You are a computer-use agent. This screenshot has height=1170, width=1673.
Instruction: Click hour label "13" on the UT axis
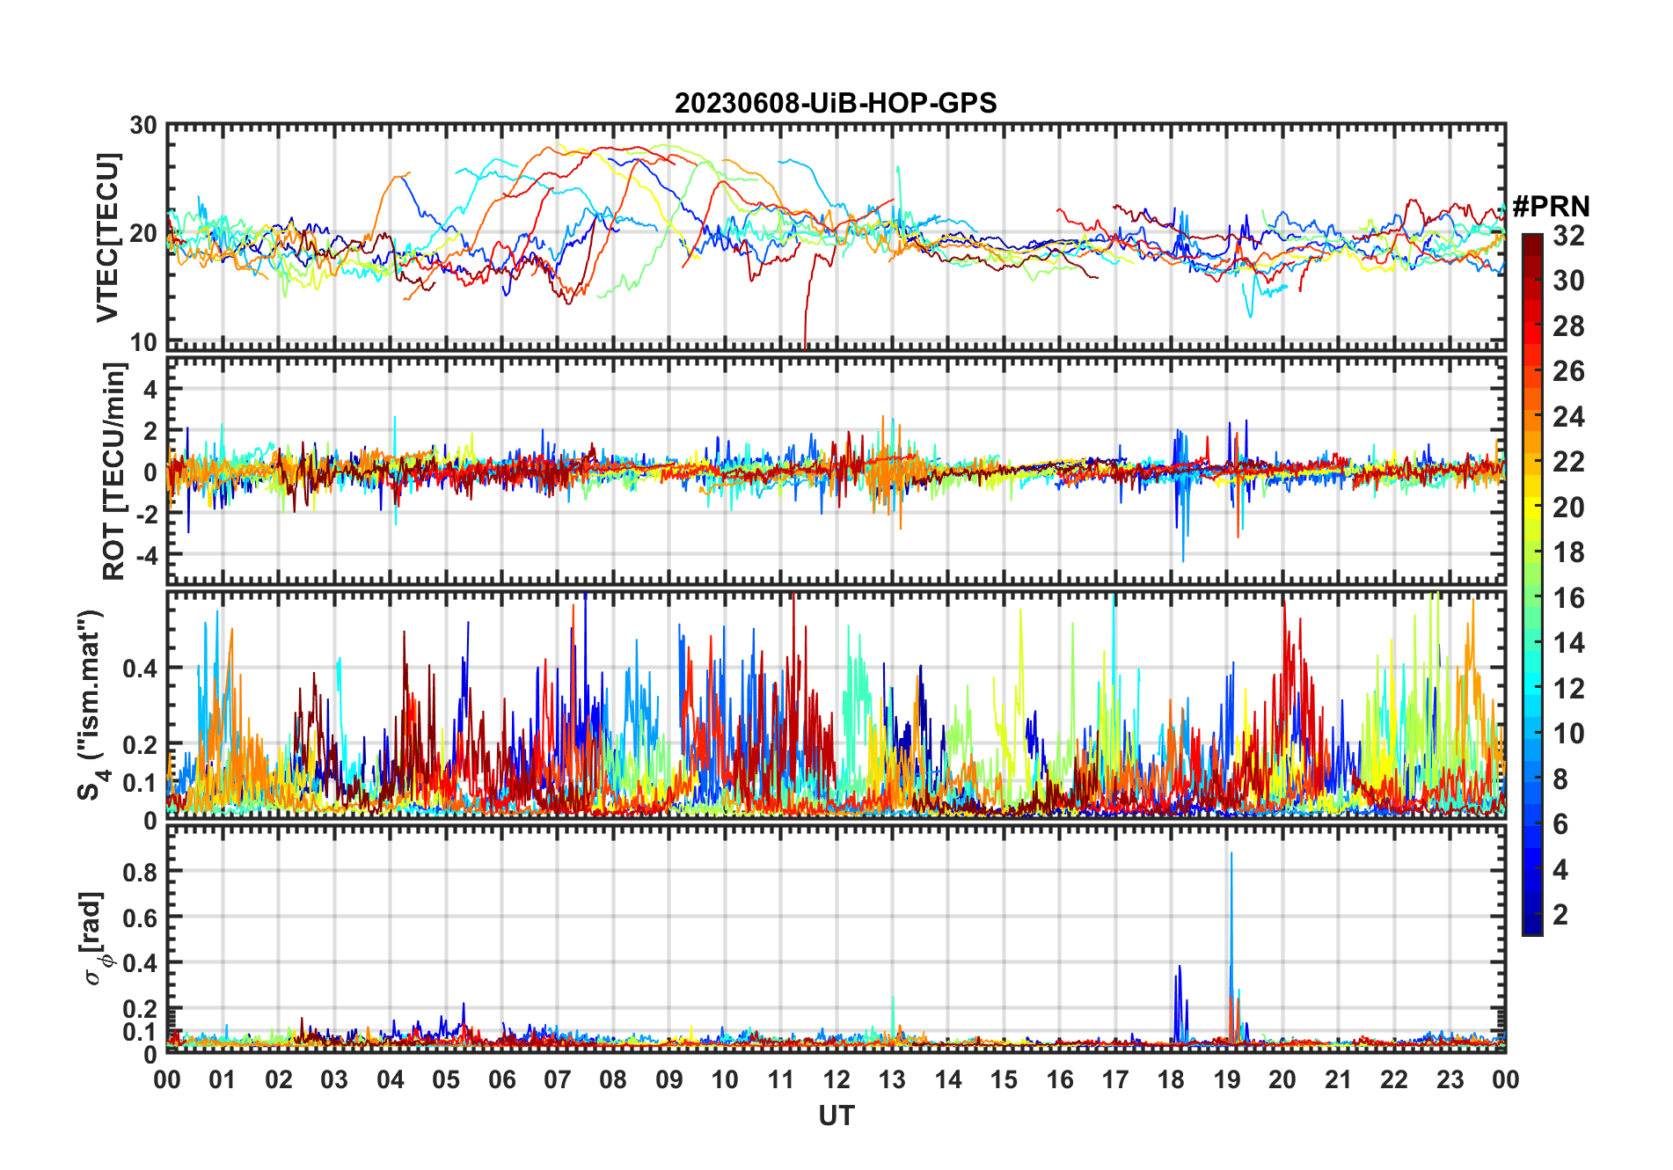(x=892, y=1079)
